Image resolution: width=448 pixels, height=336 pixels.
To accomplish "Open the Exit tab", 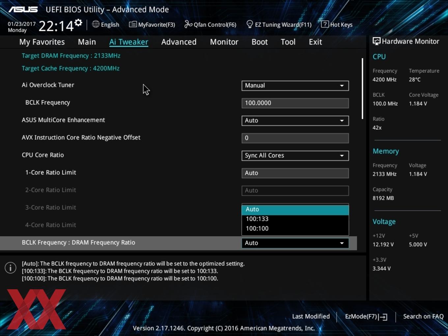I will coord(315,42).
